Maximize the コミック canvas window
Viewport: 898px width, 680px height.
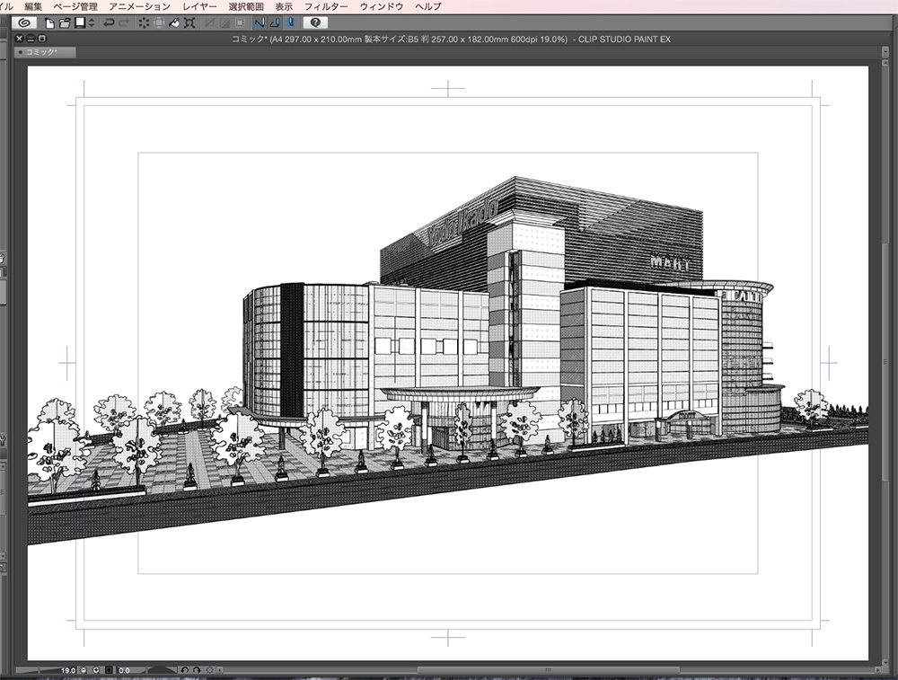[42, 39]
